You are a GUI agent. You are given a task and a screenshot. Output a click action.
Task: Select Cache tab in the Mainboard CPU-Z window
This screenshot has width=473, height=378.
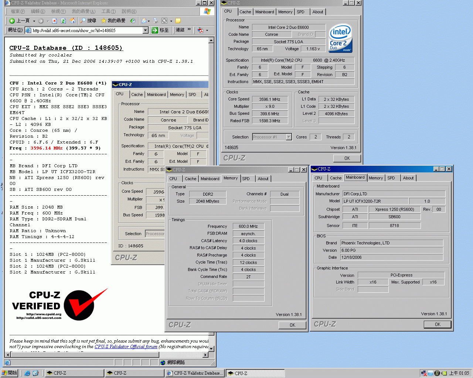pyautogui.click(x=336, y=178)
